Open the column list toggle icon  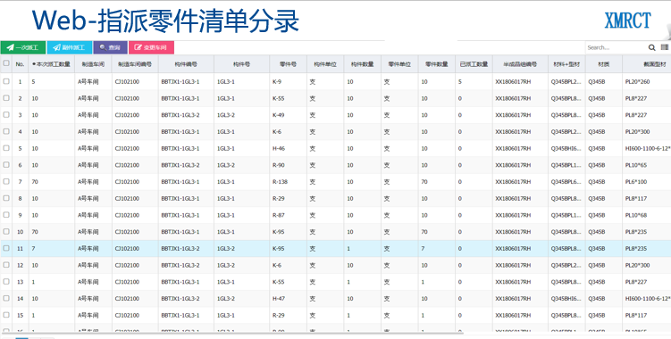(x=665, y=47)
